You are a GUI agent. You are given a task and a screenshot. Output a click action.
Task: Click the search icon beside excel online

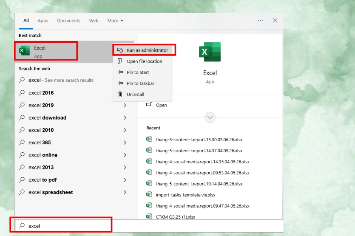click(x=22, y=155)
